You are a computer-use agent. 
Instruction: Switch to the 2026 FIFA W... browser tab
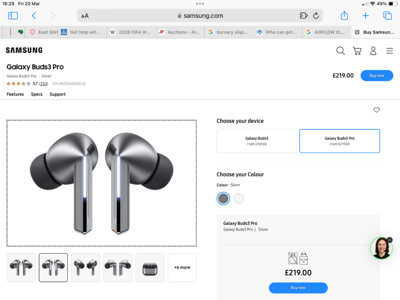[x=130, y=32]
